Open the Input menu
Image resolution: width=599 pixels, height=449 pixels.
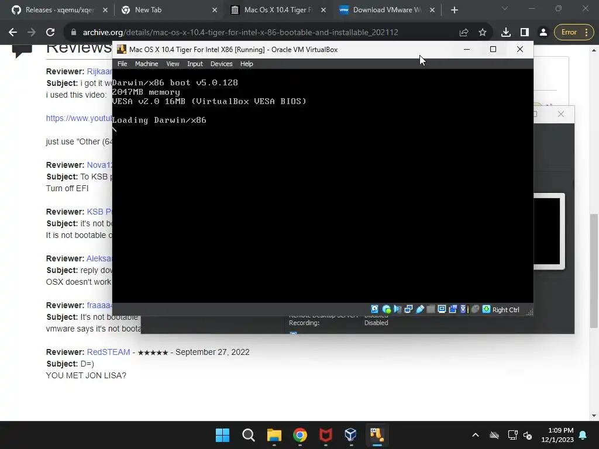[195, 64]
